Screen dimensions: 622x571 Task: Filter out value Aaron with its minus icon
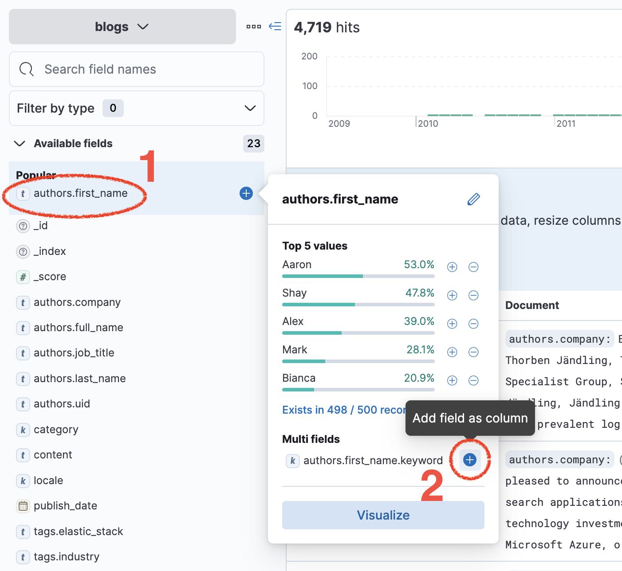473,267
